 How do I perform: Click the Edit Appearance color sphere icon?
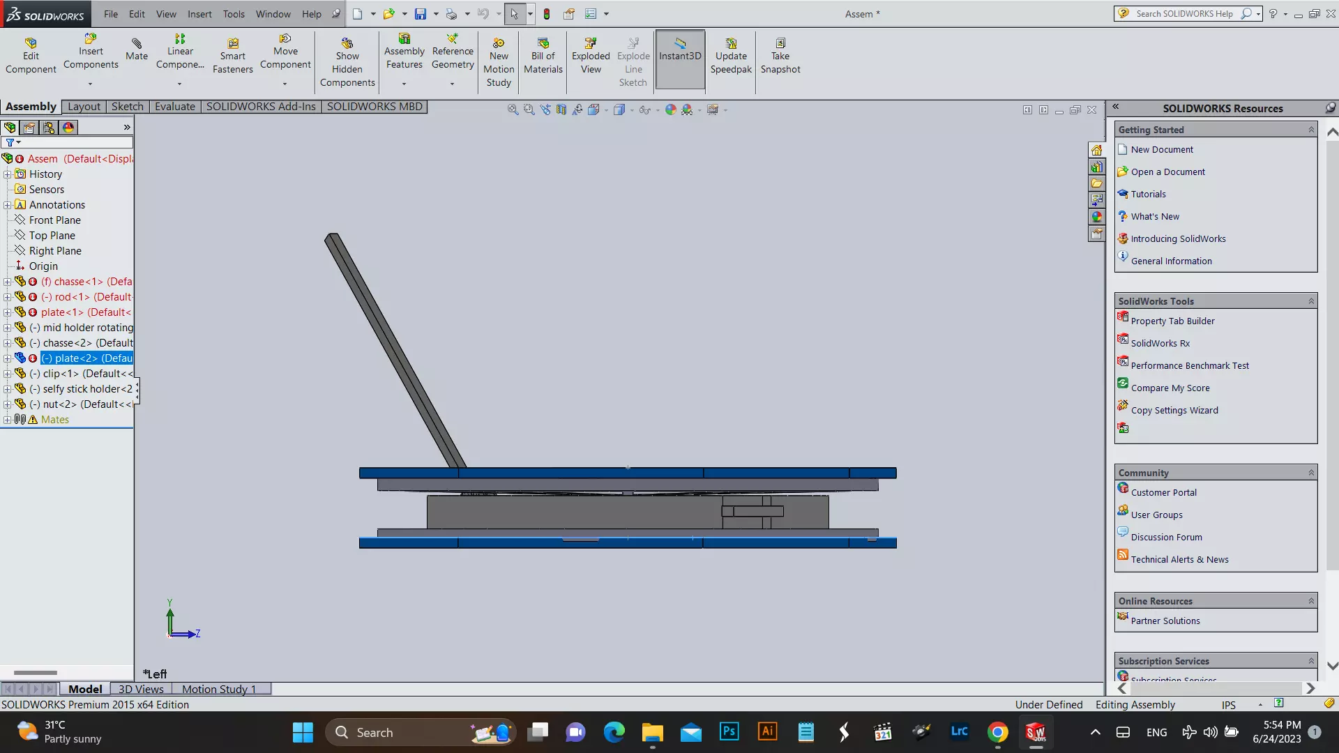(x=670, y=109)
